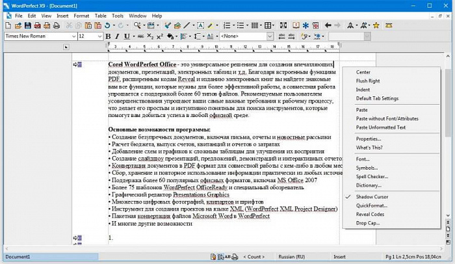Open the font size 12 dropdown

coord(99,36)
